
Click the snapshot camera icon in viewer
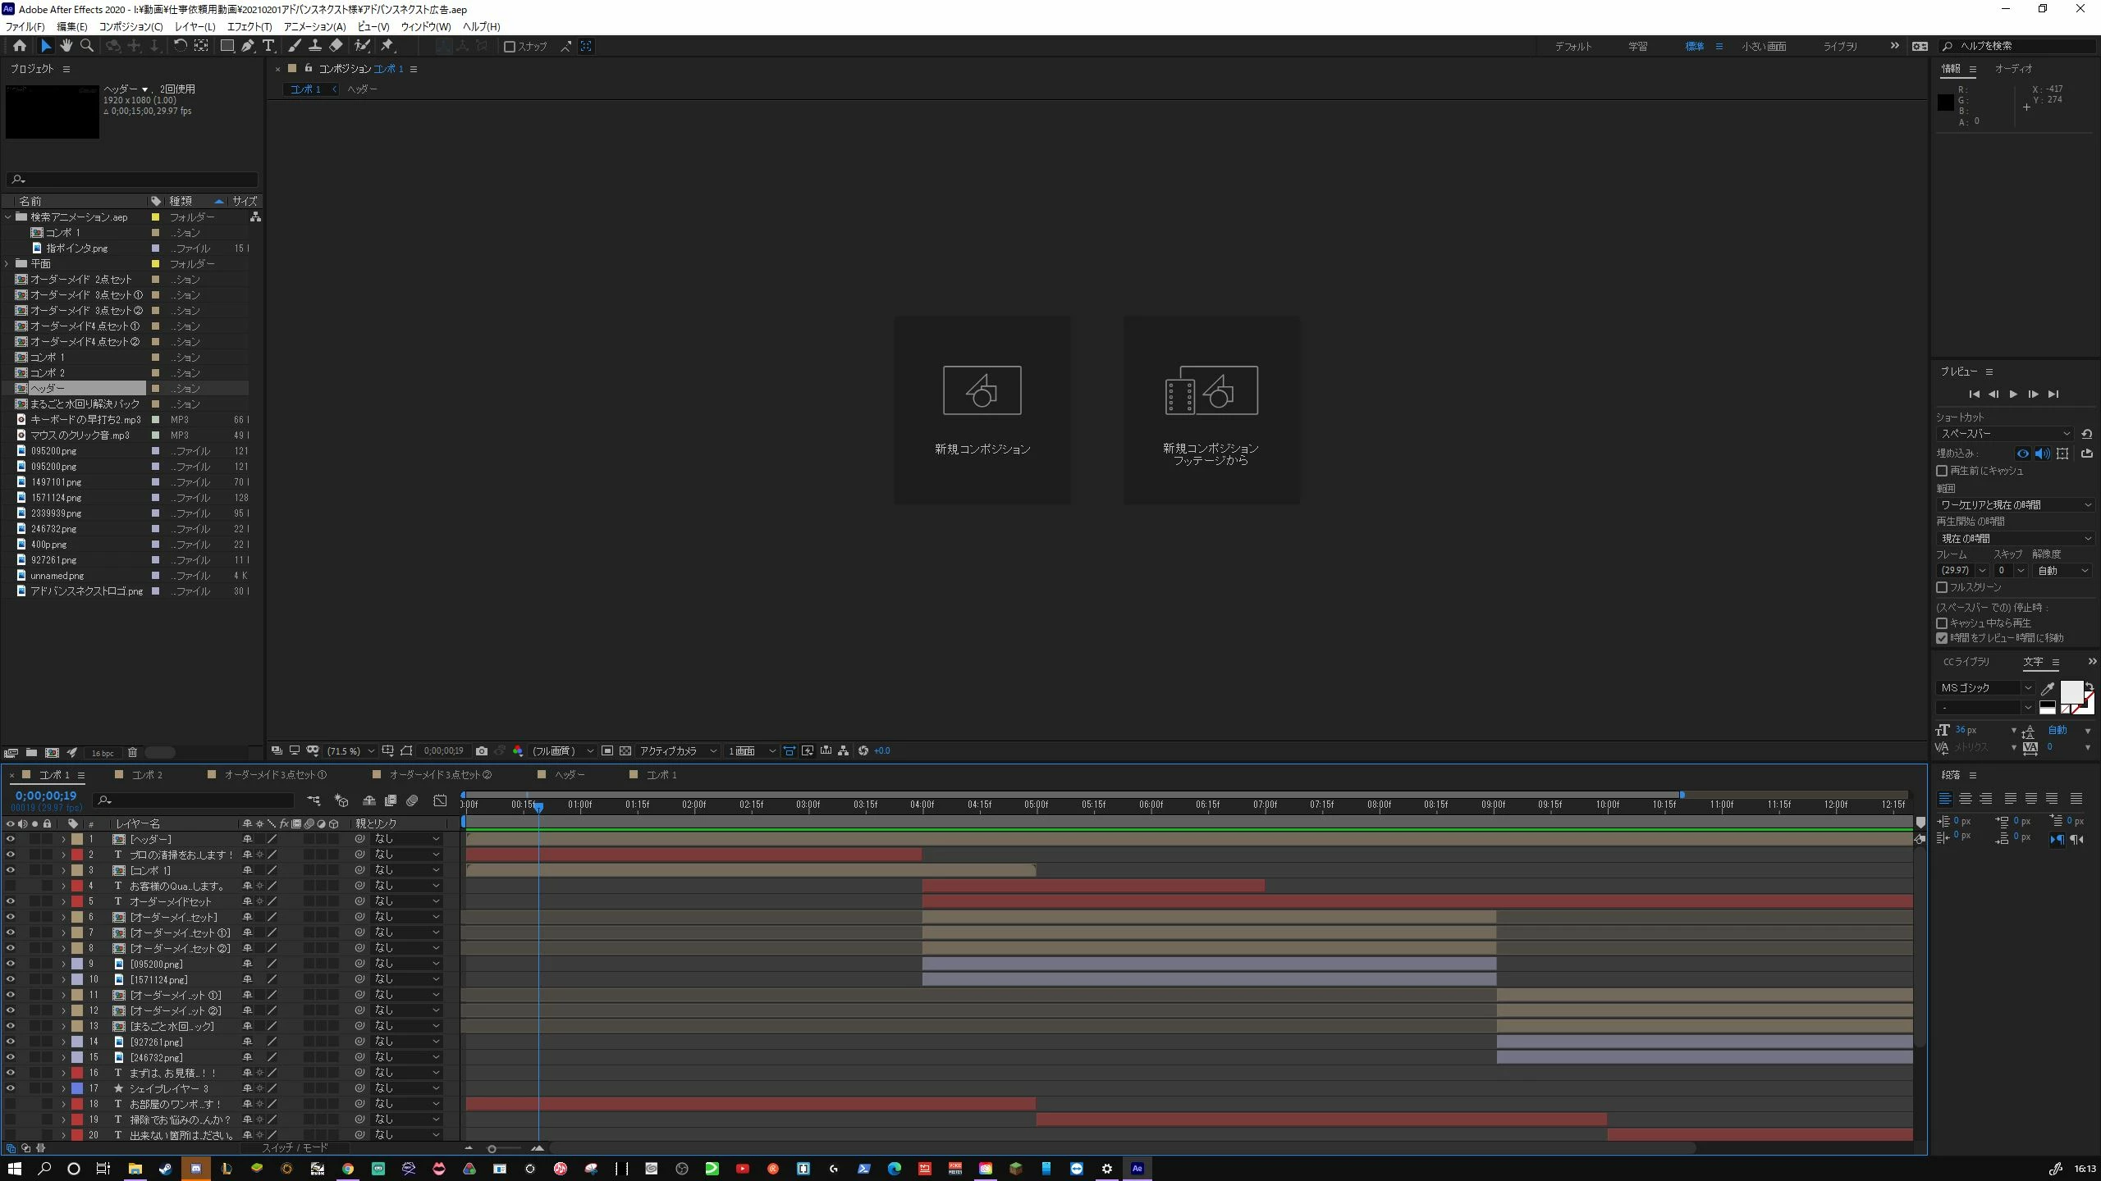(x=482, y=750)
